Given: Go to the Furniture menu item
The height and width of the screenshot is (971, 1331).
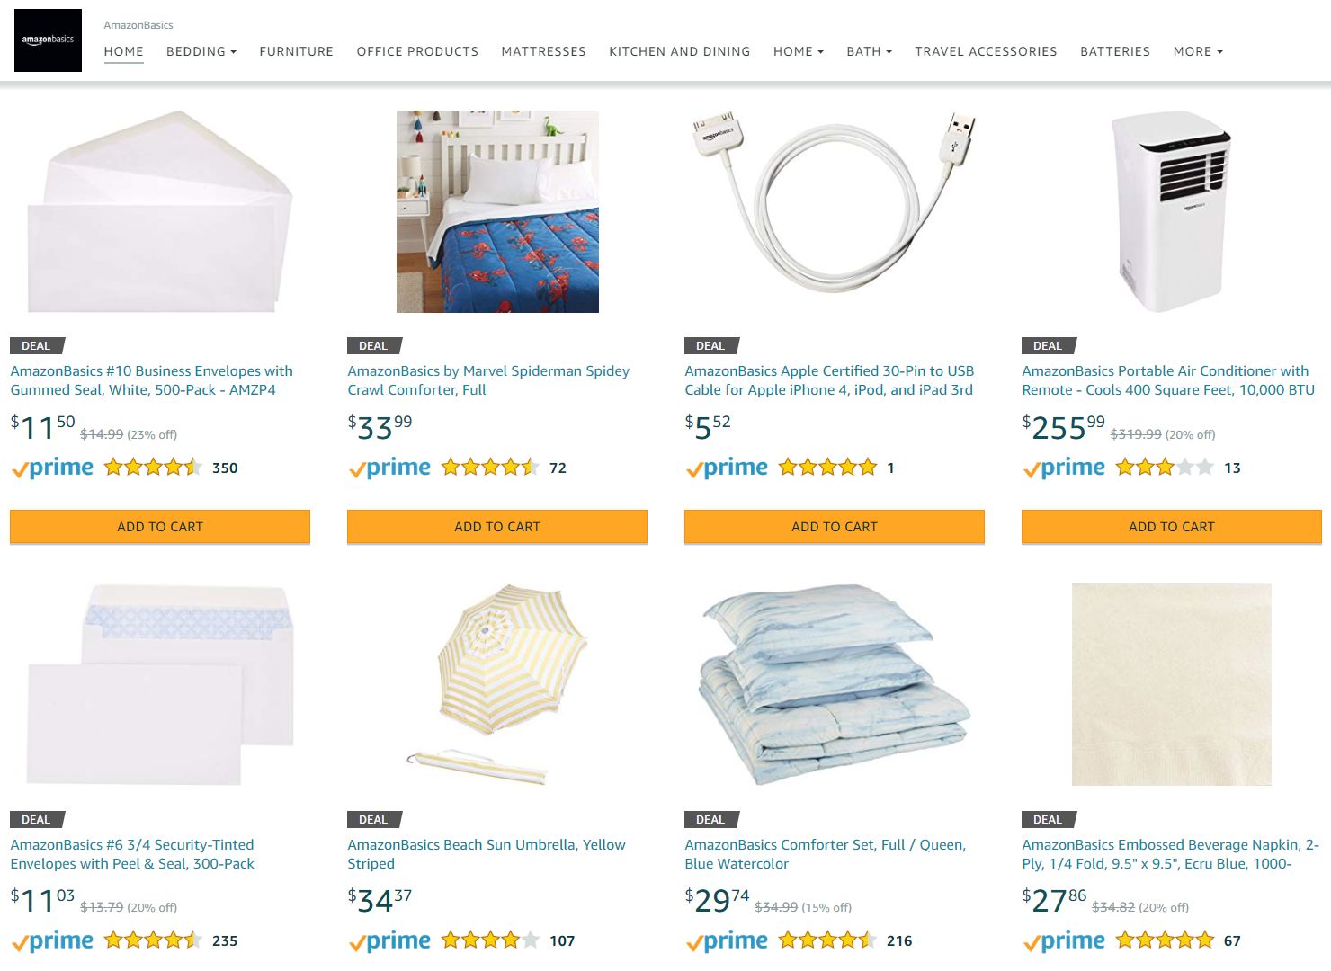Looking at the screenshot, I should pos(296,52).
